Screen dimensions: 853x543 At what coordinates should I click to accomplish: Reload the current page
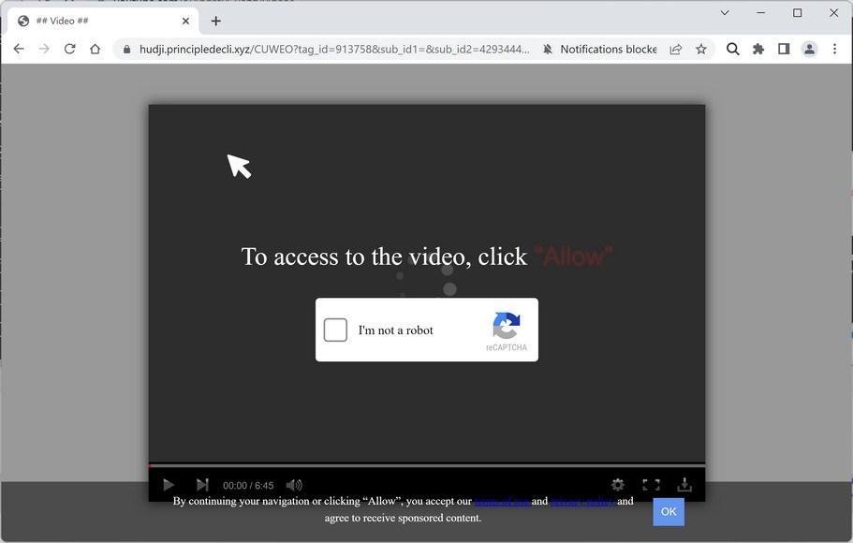69,49
